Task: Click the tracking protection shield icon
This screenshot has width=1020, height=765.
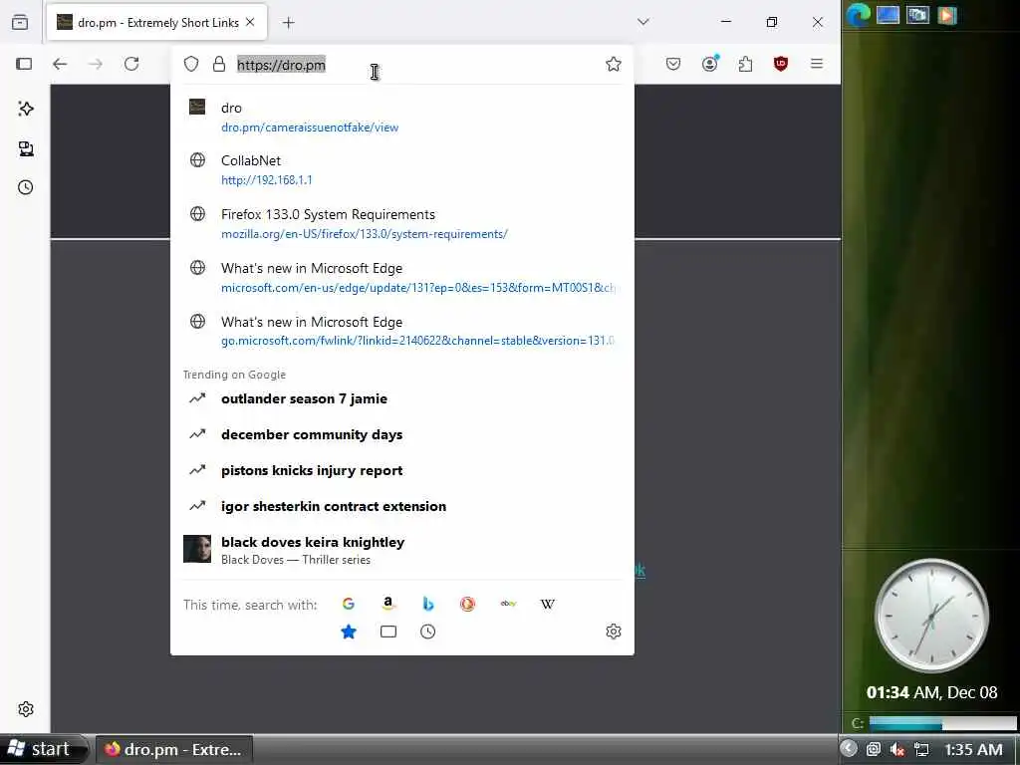Action: click(190, 64)
